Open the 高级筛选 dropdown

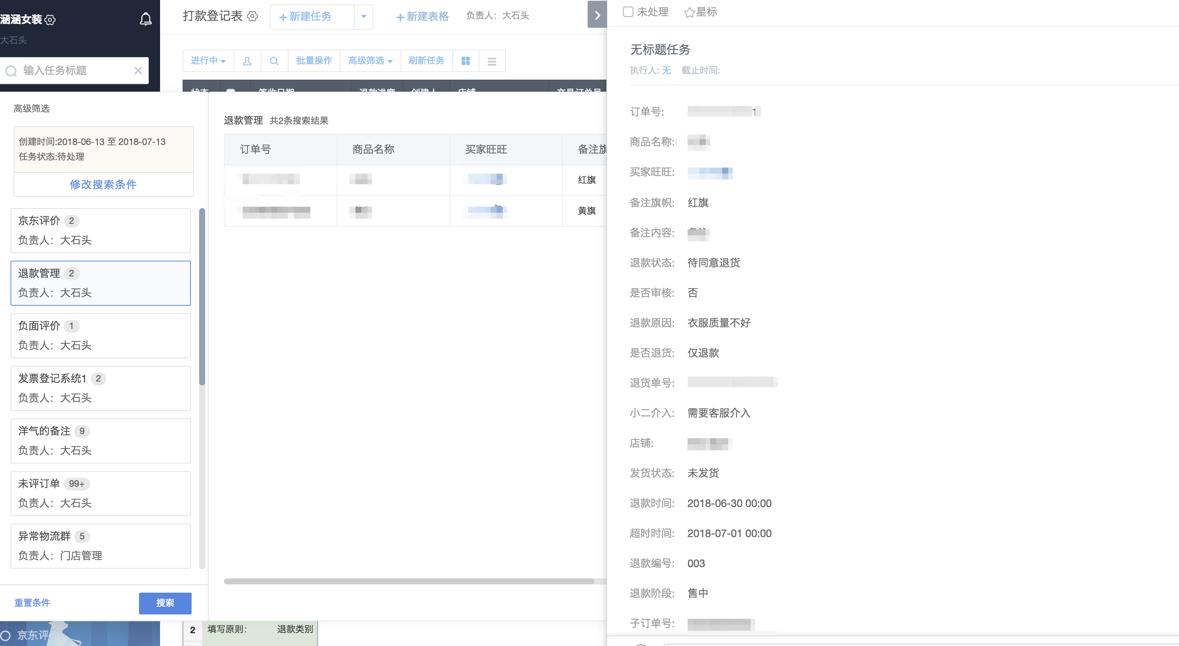point(370,61)
